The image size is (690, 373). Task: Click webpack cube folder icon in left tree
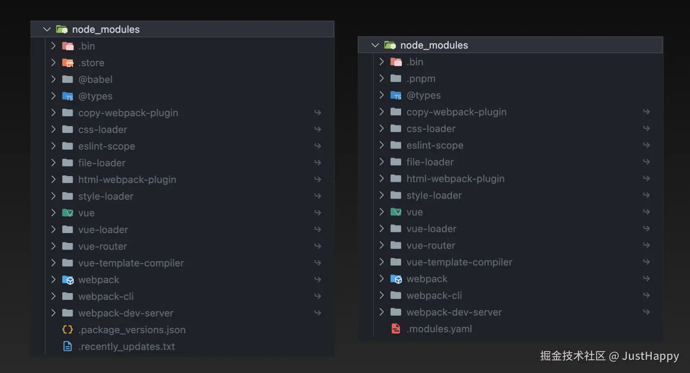point(68,280)
